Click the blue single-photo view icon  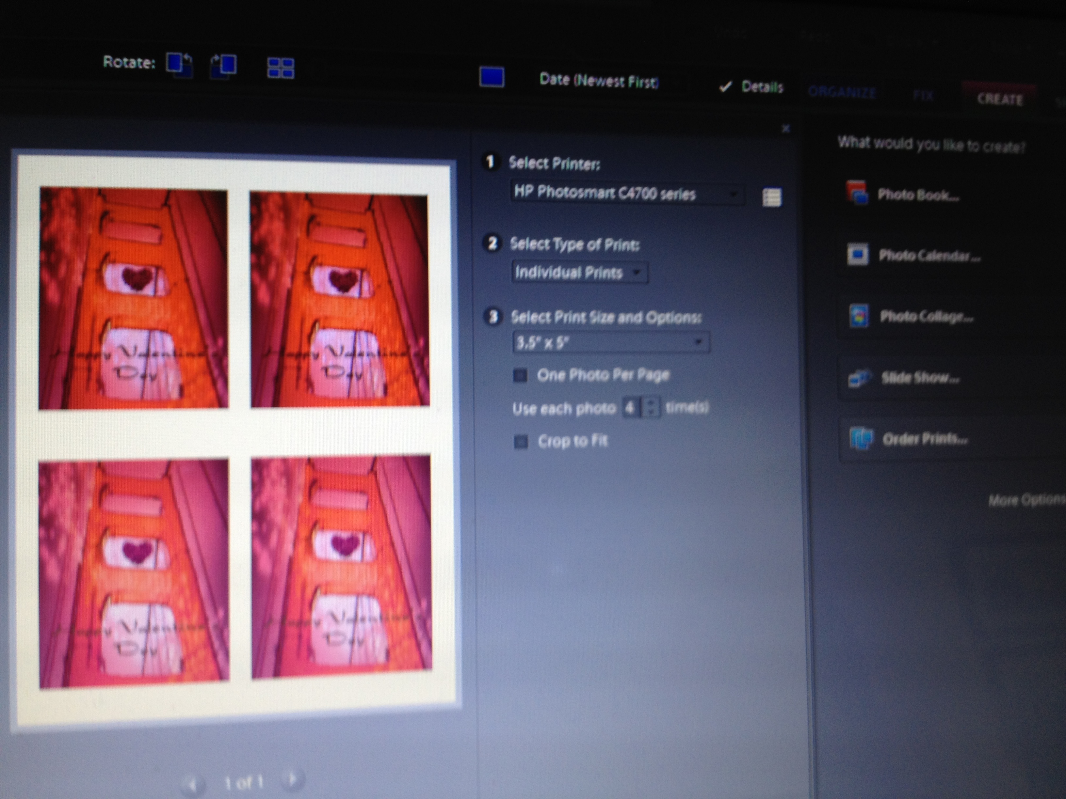click(492, 77)
